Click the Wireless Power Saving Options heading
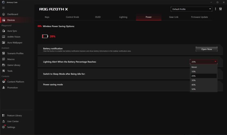 (59, 26)
